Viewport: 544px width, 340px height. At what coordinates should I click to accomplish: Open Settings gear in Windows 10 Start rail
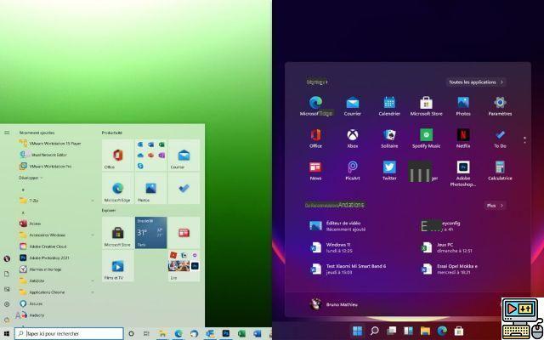point(7,304)
